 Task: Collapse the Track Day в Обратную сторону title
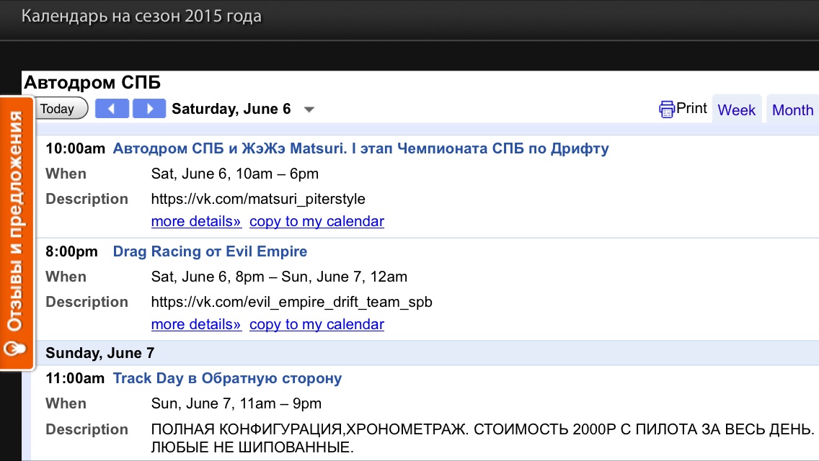[227, 378]
